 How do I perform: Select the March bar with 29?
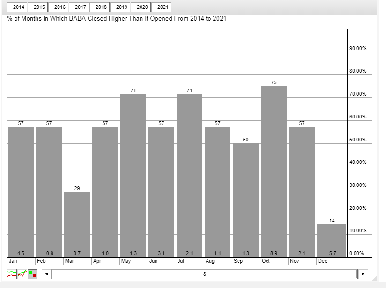(77, 224)
